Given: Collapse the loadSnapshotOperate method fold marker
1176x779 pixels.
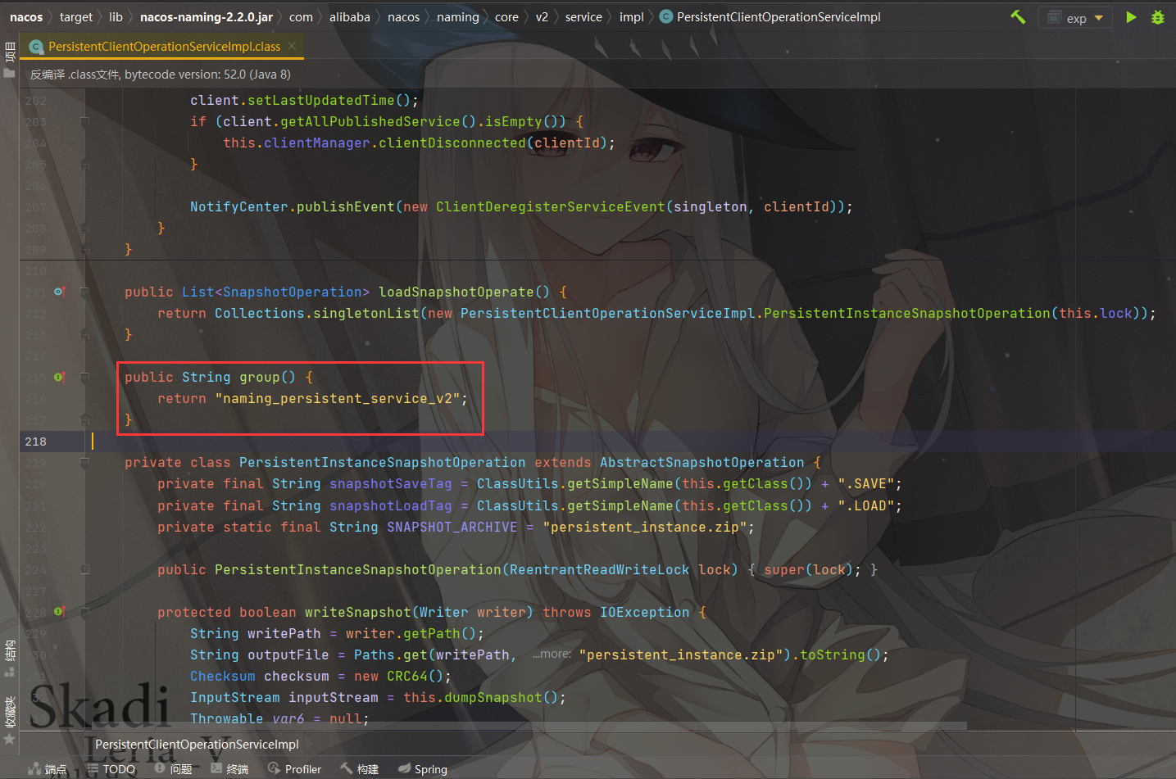Looking at the screenshot, I should pyautogui.click(x=84, y=292).
